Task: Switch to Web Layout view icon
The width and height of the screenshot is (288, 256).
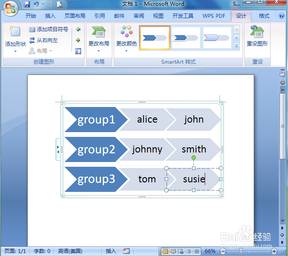Action: coord(181,251)
